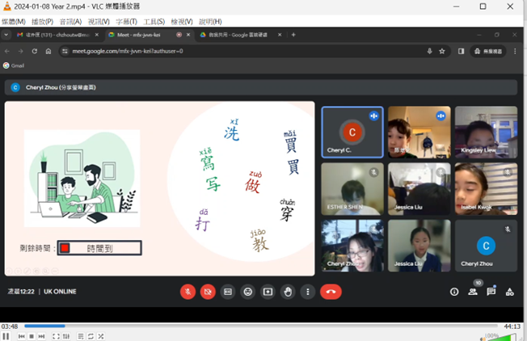Present screen now in Meet

(x=268, y=292)
